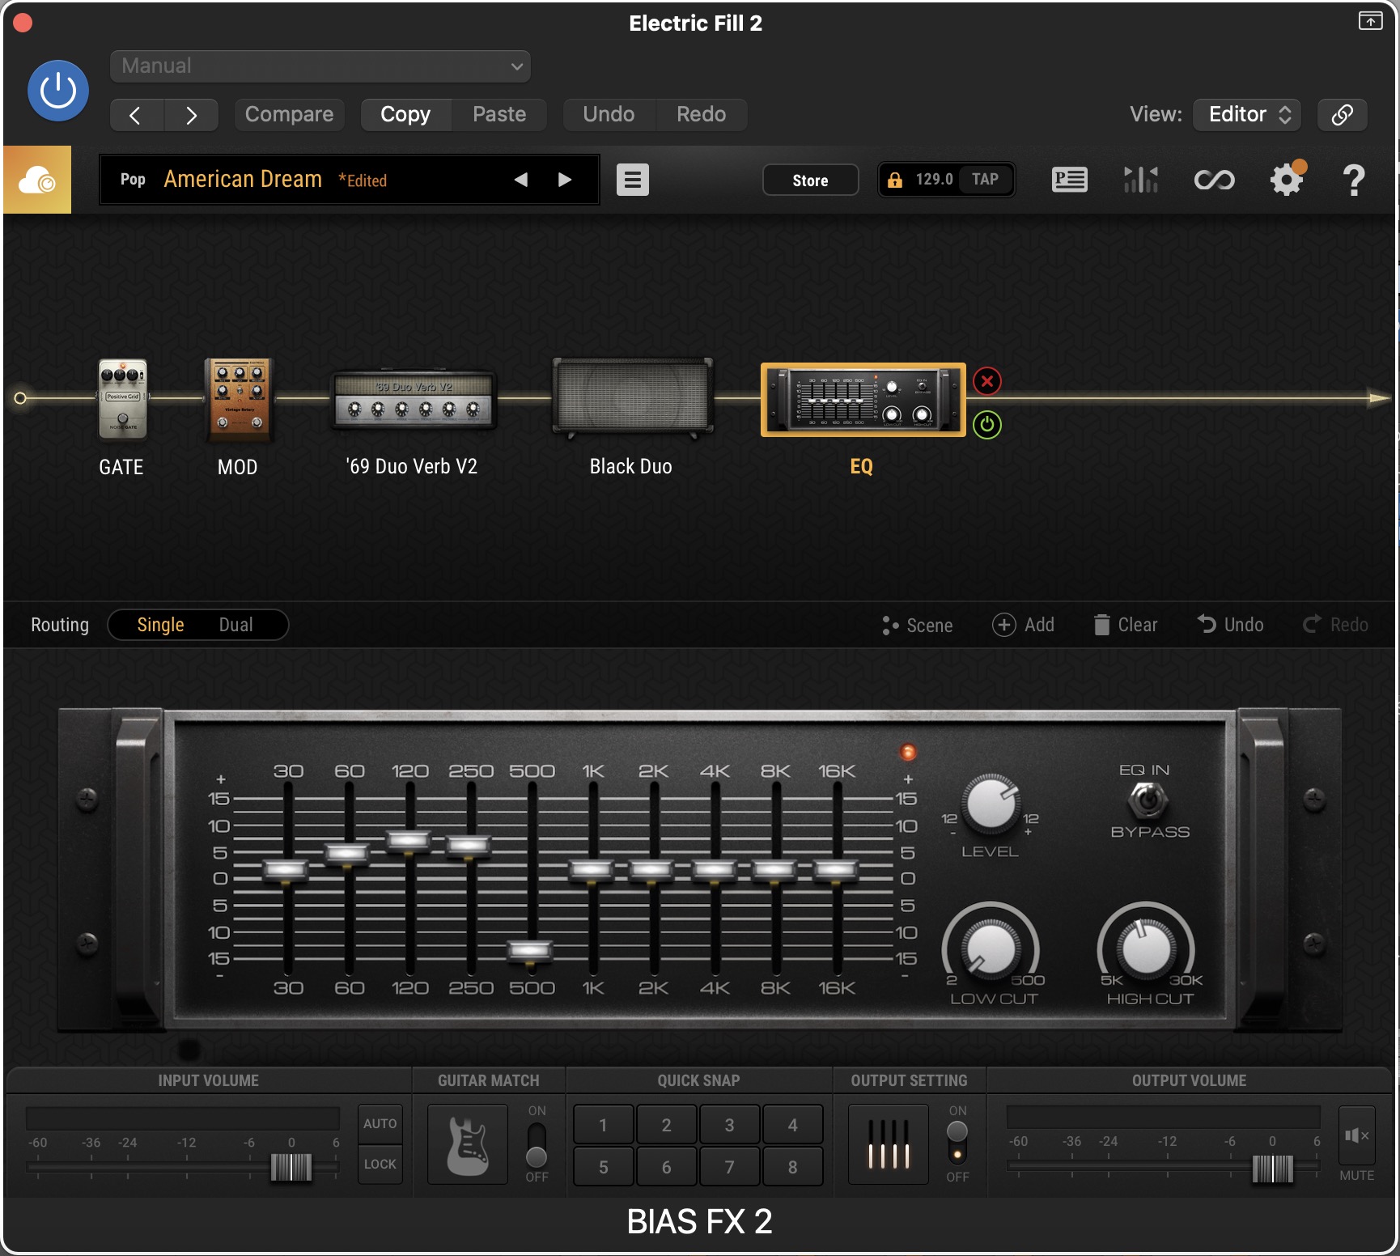Click the Compare button
Viewport: 1400px width, 1256px height.
pos(289,115)
